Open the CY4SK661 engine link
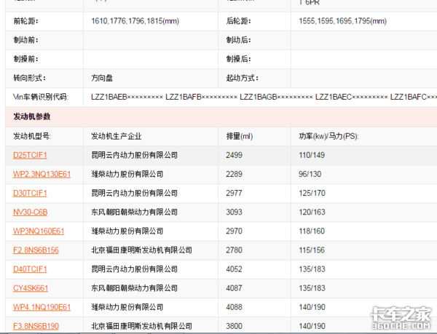Image resolution: width=437 pixels, height=334 pixels. (31, 288)
